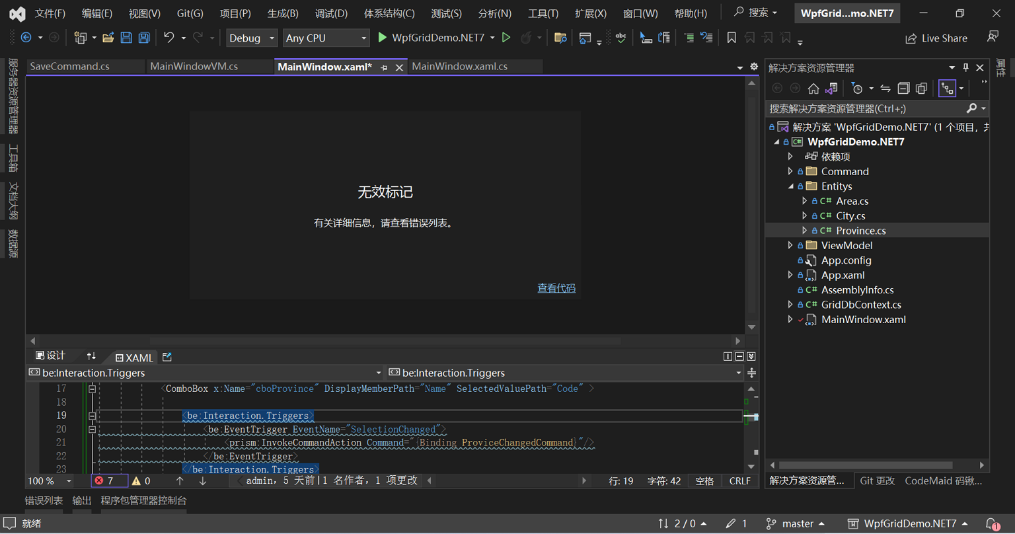Switch to Git 更改 panel tab
The image size is (1015, 534).
click(878, 480)
